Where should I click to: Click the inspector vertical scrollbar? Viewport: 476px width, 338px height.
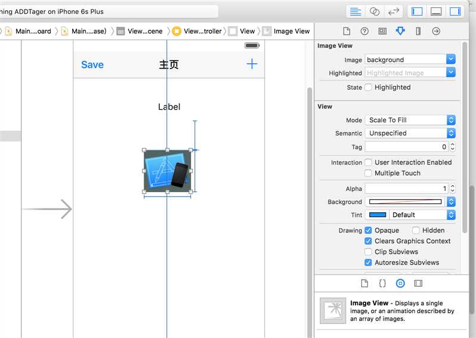(465, 138)
